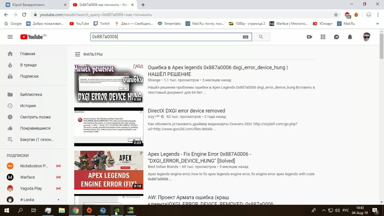
Task: Open the Streamlabs bookmark
Action: click(169, 23)
